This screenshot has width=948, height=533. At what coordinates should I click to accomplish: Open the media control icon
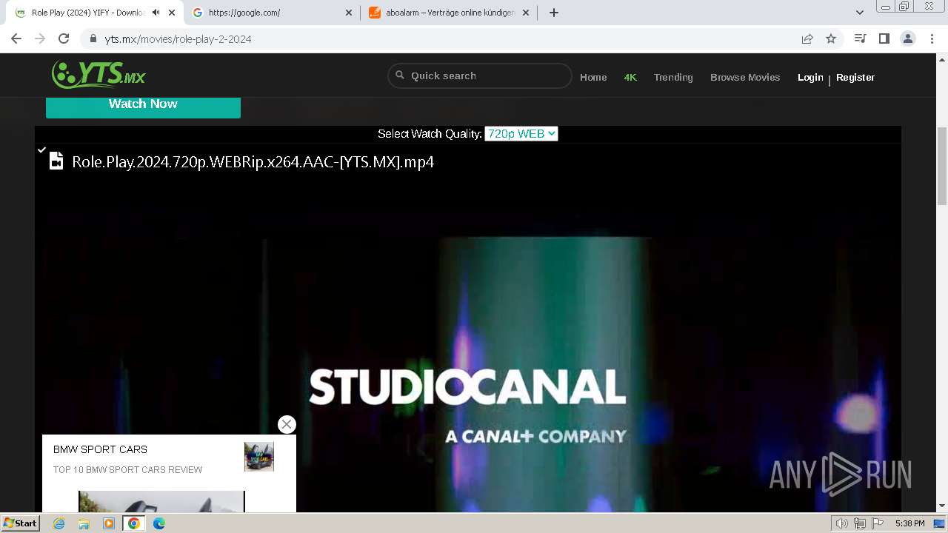[860, 38]
